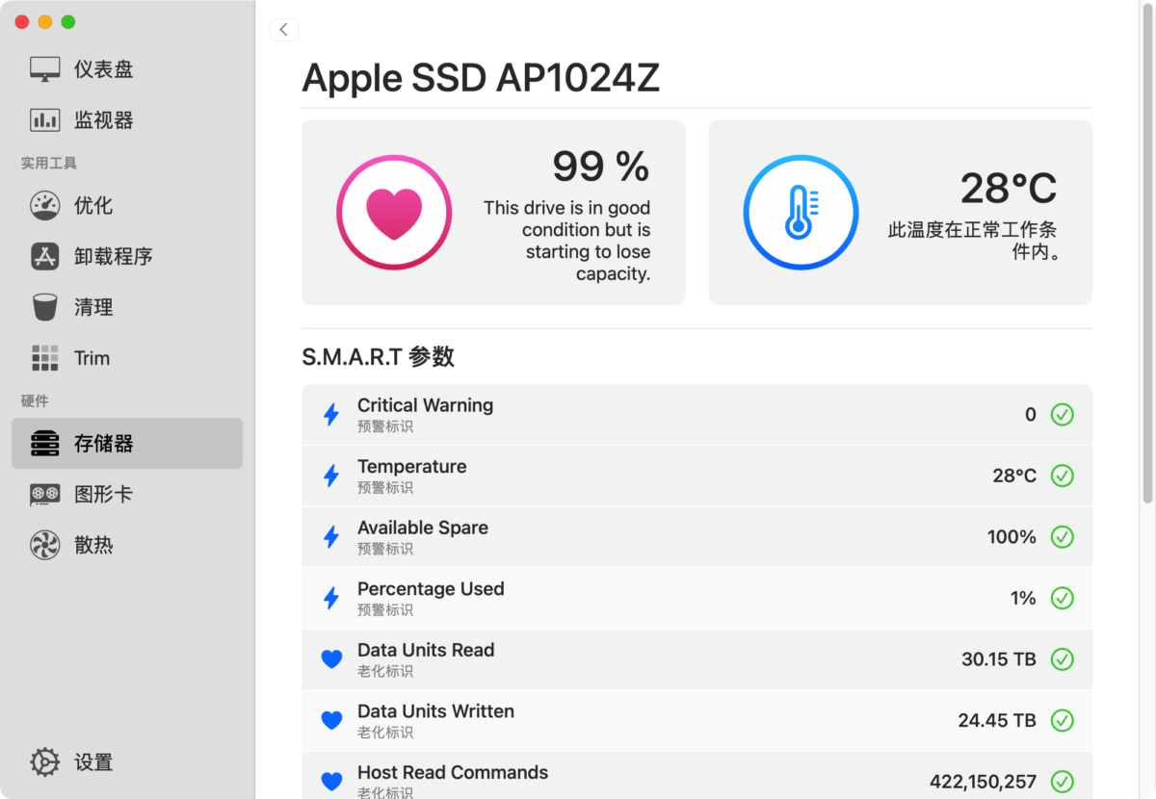Click the 图形卡 graphics card icon
The image size is (1156, 799).
(x=45, y=495)
